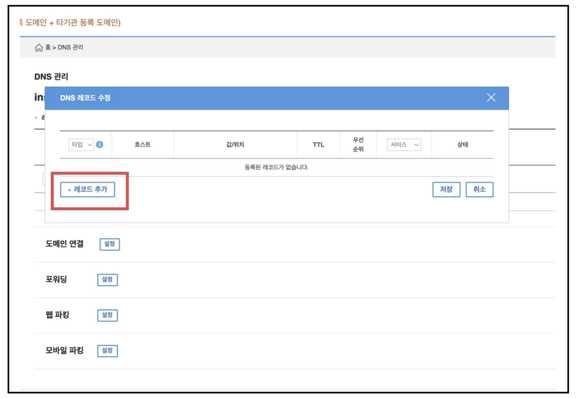Viewport: 577px width, 398px height.
Task: Click the DNS 관리 breadcrumb text
Action: (70, 47)
